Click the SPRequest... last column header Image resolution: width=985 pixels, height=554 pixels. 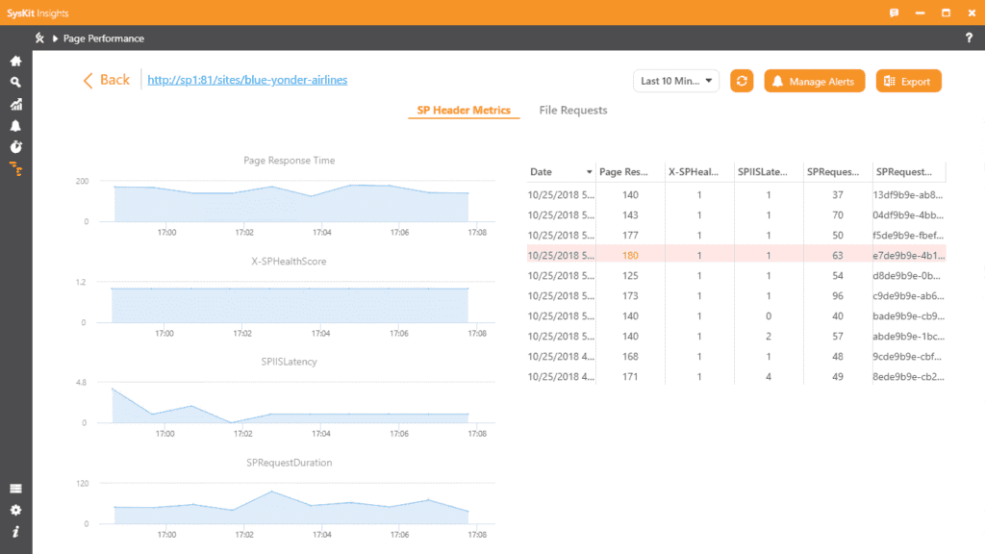[x=909, y=171]
